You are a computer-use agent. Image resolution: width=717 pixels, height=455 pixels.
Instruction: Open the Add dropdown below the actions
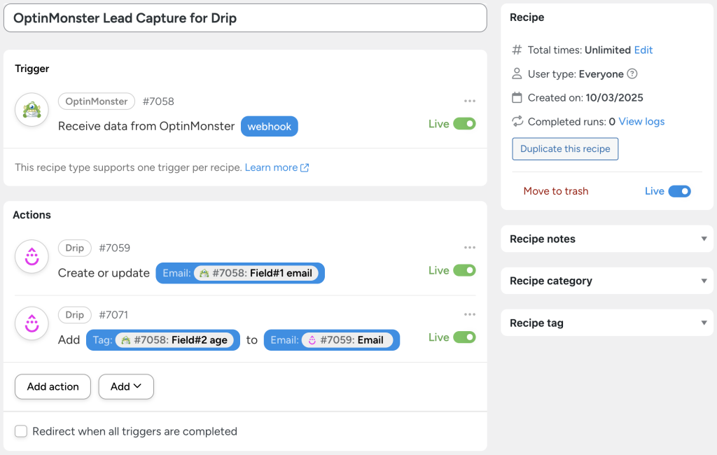pos(126,386)
